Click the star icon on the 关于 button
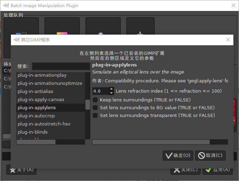 point(12,170)
